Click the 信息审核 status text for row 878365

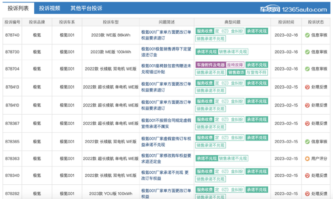[319, 141]
